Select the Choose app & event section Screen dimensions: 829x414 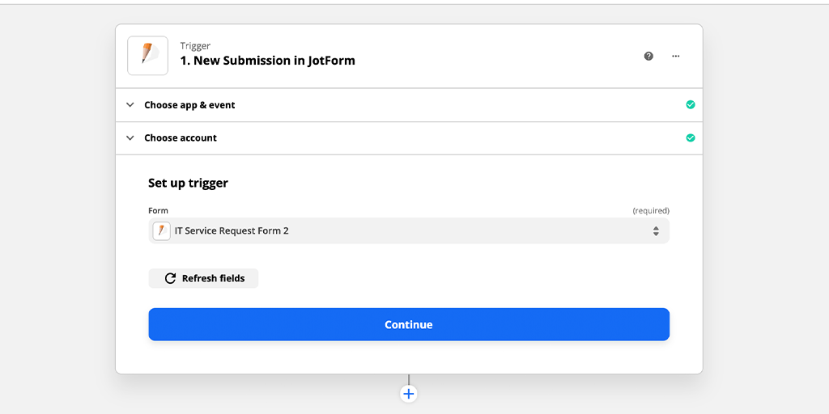(x=189, y=105)
